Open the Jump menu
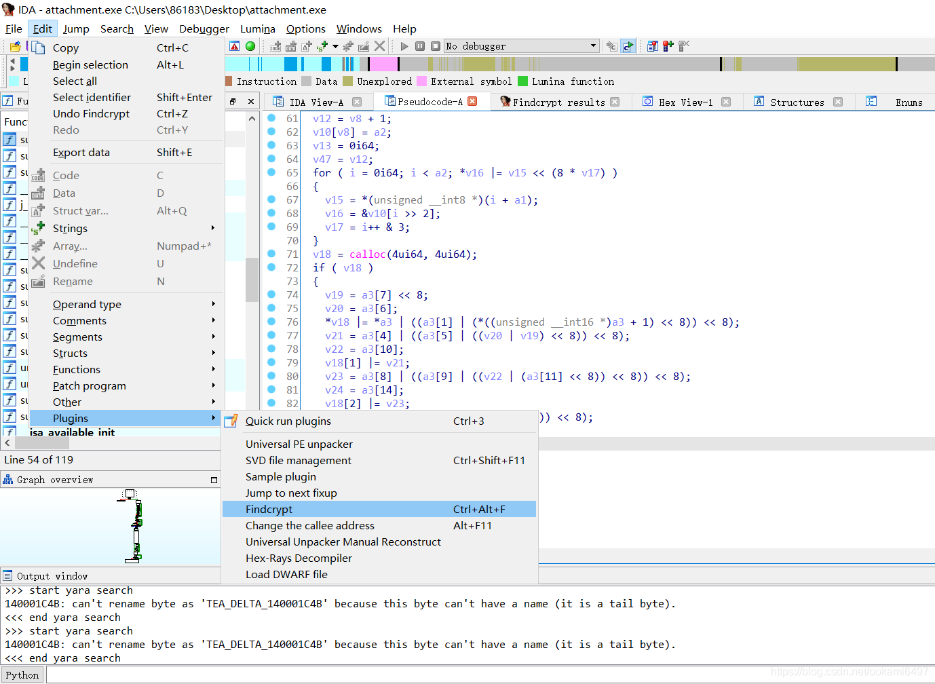935x684 pixels. point(76,28)
